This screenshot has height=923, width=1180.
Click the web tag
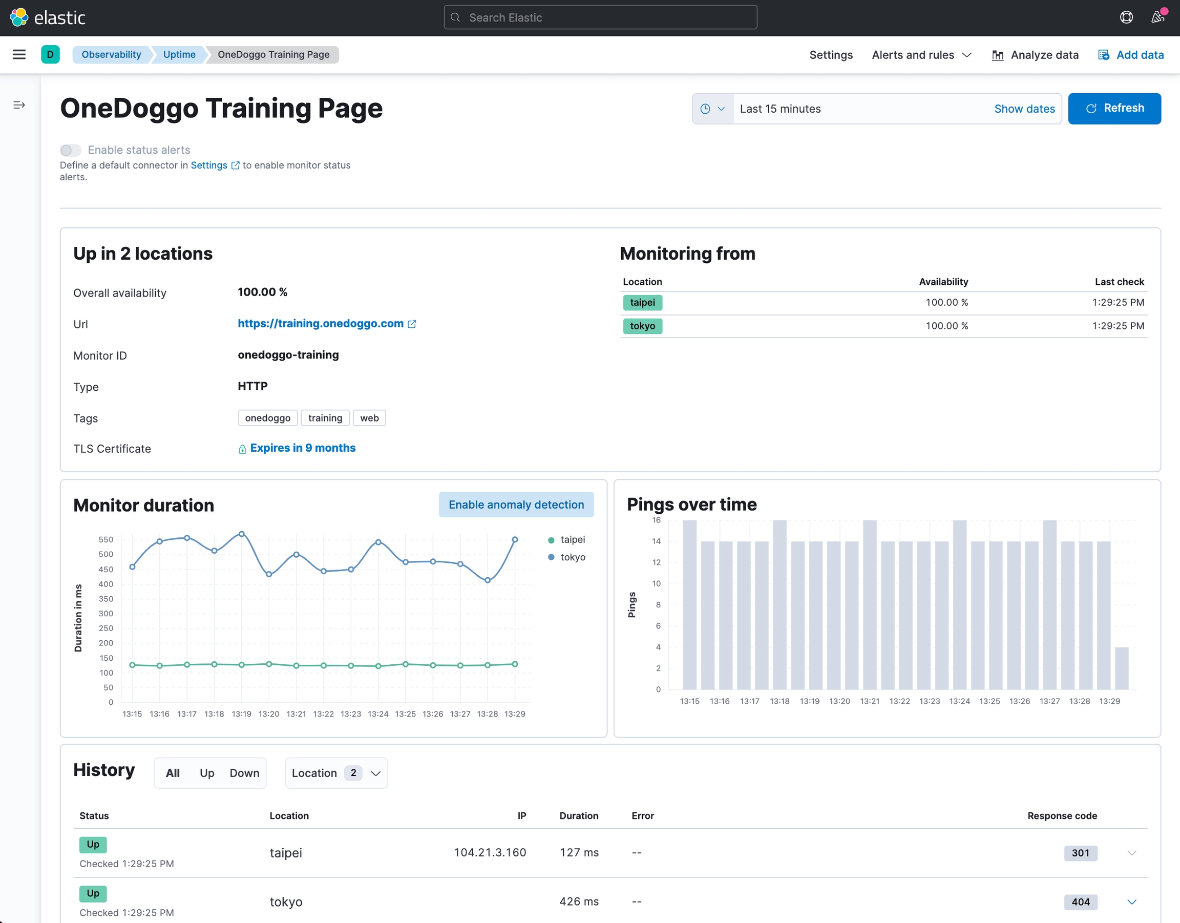click(370, 418)
